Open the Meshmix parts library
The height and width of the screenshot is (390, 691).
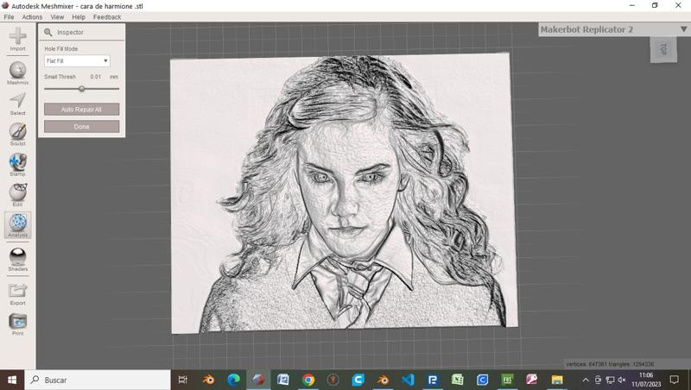[17, 71]
